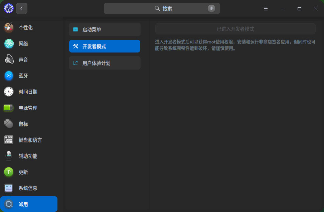324x212 pixels.
Task: Toggle the filter control beside the search bar
Action: (211, 8)
